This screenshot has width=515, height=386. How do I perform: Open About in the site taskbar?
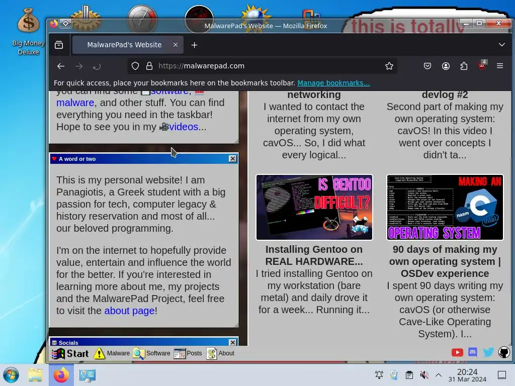click(220, 353)
